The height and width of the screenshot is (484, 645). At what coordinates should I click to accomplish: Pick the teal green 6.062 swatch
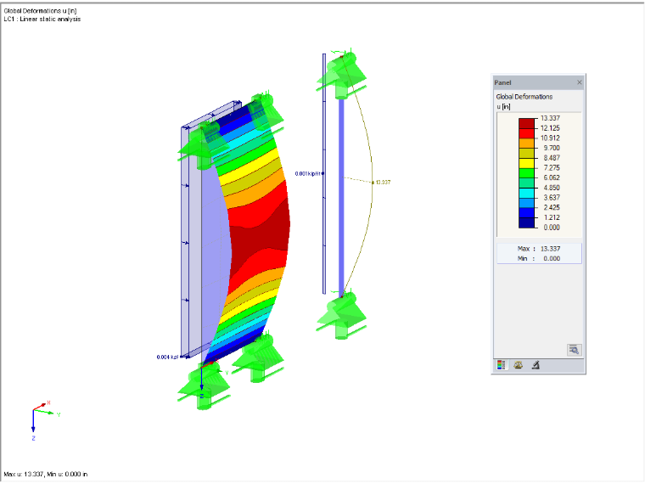point(526,183)
